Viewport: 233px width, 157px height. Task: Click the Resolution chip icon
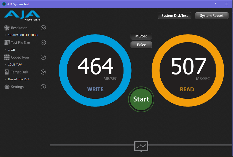tap(7, 28)
